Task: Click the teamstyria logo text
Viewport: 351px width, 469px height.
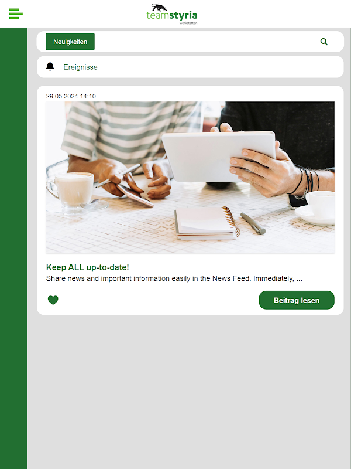Action: [172, 16]
